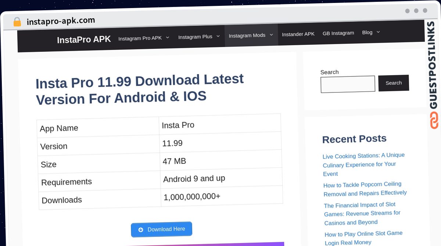Click the Search label above the field
Screen dimensions: 441x246
tap(329, 72)
